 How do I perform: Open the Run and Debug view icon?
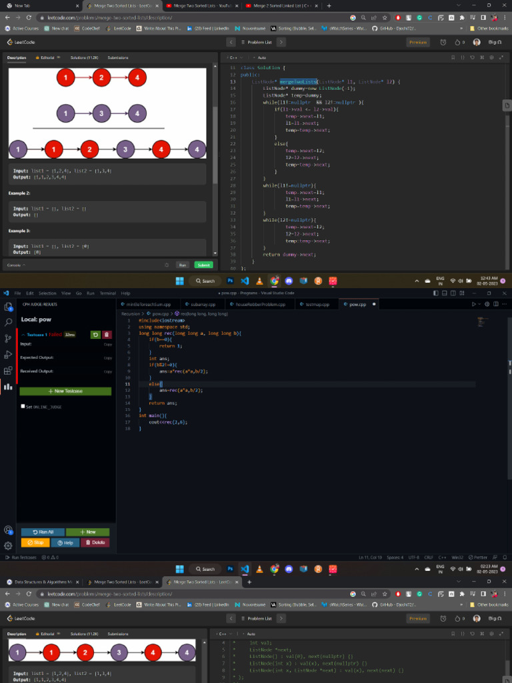[8, 355]
